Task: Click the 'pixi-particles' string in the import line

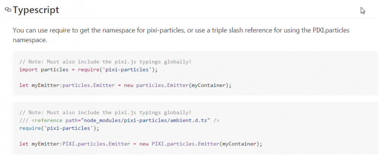Action: click(126, 70)
